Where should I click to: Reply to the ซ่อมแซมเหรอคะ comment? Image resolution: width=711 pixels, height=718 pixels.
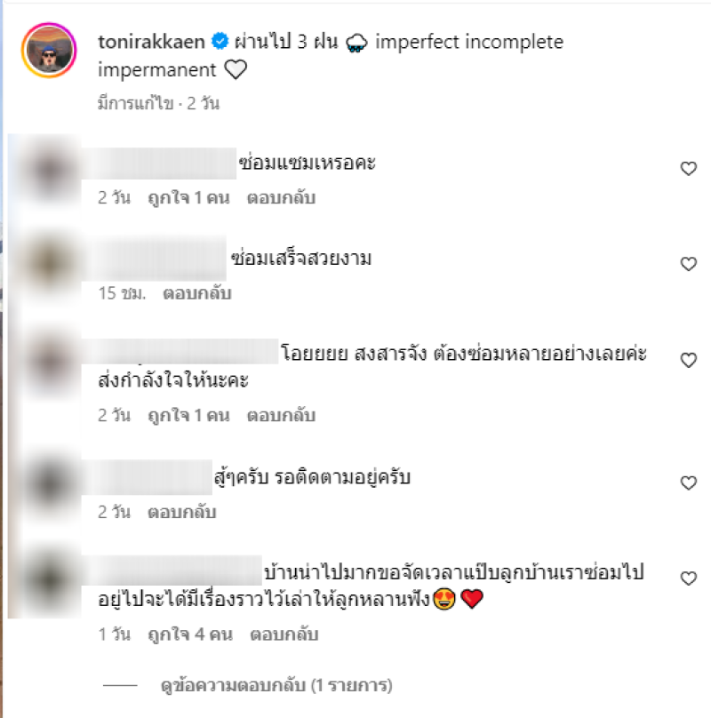click(281, 198)
